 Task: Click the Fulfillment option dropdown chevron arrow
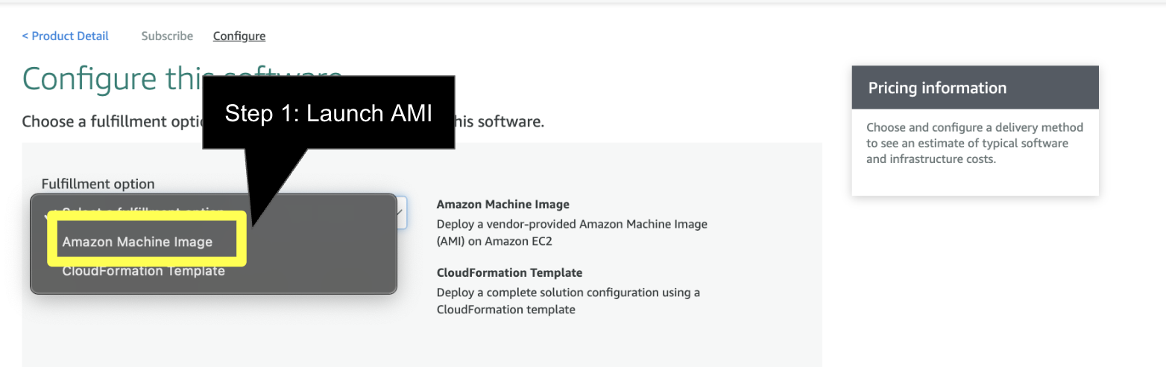click(x=400, y=213)
